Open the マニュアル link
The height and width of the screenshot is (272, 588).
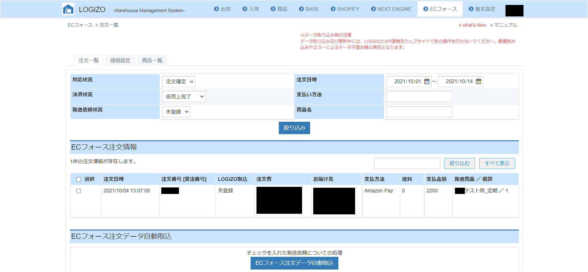pyautogui.click(x=504, y=25)
